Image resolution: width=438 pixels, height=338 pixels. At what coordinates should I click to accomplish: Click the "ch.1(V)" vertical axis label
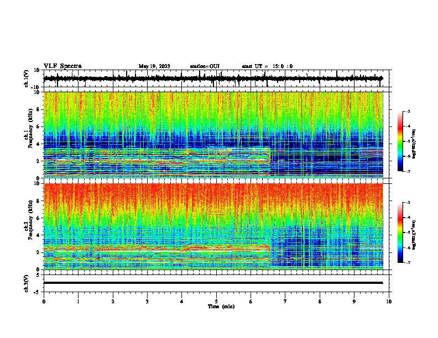click(27, 78)
